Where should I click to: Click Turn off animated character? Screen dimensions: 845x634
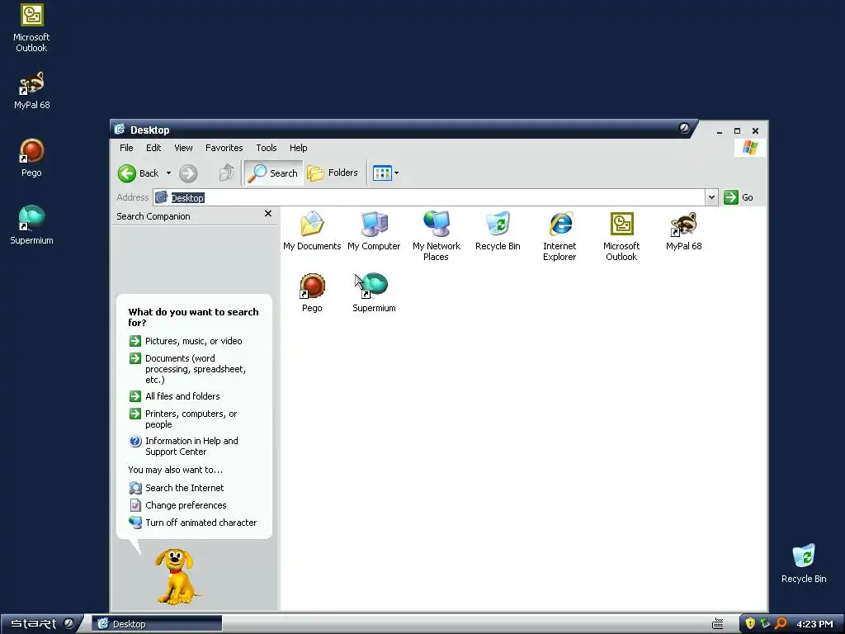tap(193, 523)
